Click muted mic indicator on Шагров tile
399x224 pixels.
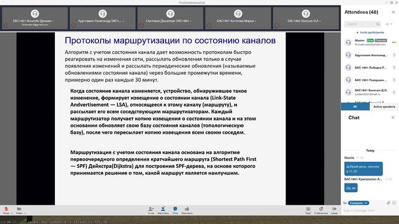pos(277,26)
